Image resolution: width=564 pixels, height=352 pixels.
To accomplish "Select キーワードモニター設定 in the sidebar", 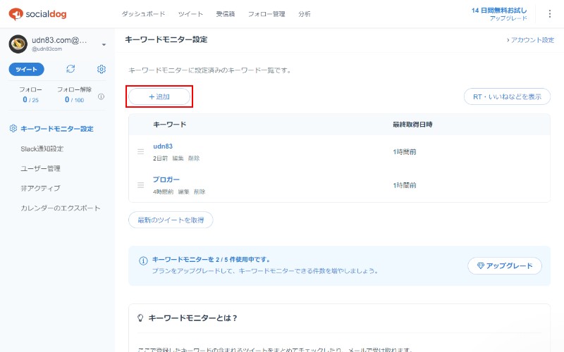I will click(x=57, y=129).
